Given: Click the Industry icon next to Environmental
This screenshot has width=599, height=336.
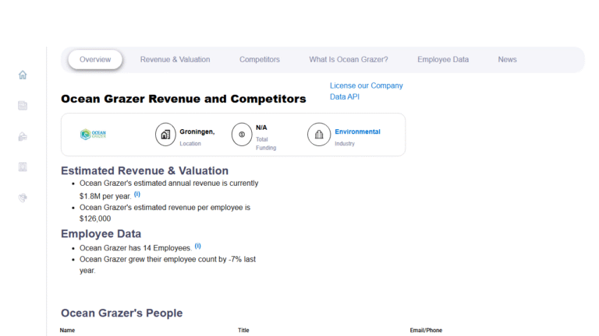Looking at the screenshot, I should [318, 135].
